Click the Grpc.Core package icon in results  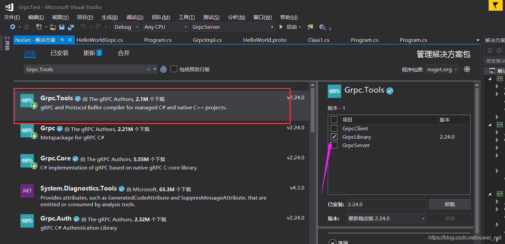point(27,161)
